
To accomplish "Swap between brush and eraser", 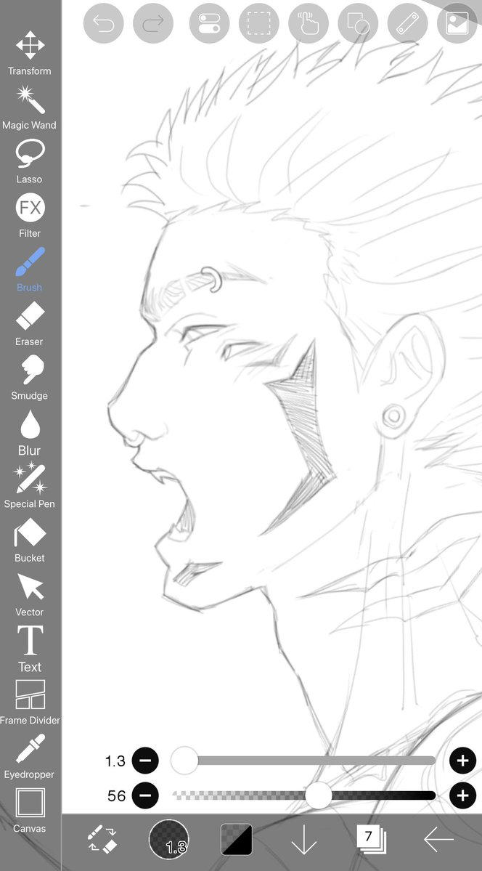I will click(102, 839).
